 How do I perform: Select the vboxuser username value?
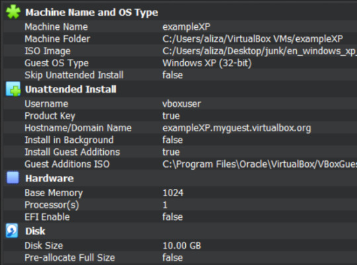[181, 104]
